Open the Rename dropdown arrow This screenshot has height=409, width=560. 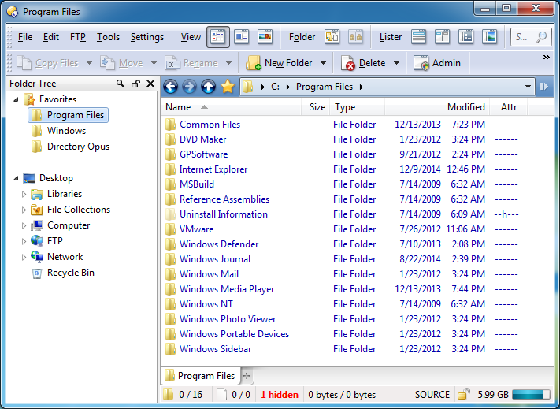coord(229,63)
